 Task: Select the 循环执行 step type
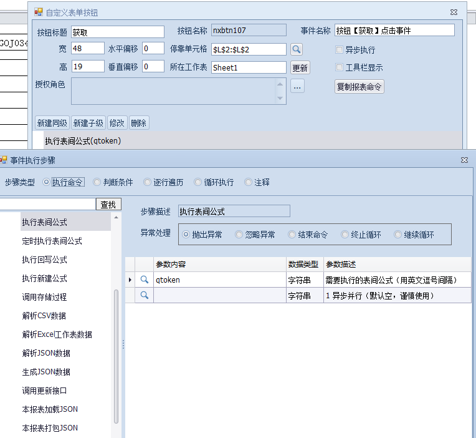click(x=198, y=182)
